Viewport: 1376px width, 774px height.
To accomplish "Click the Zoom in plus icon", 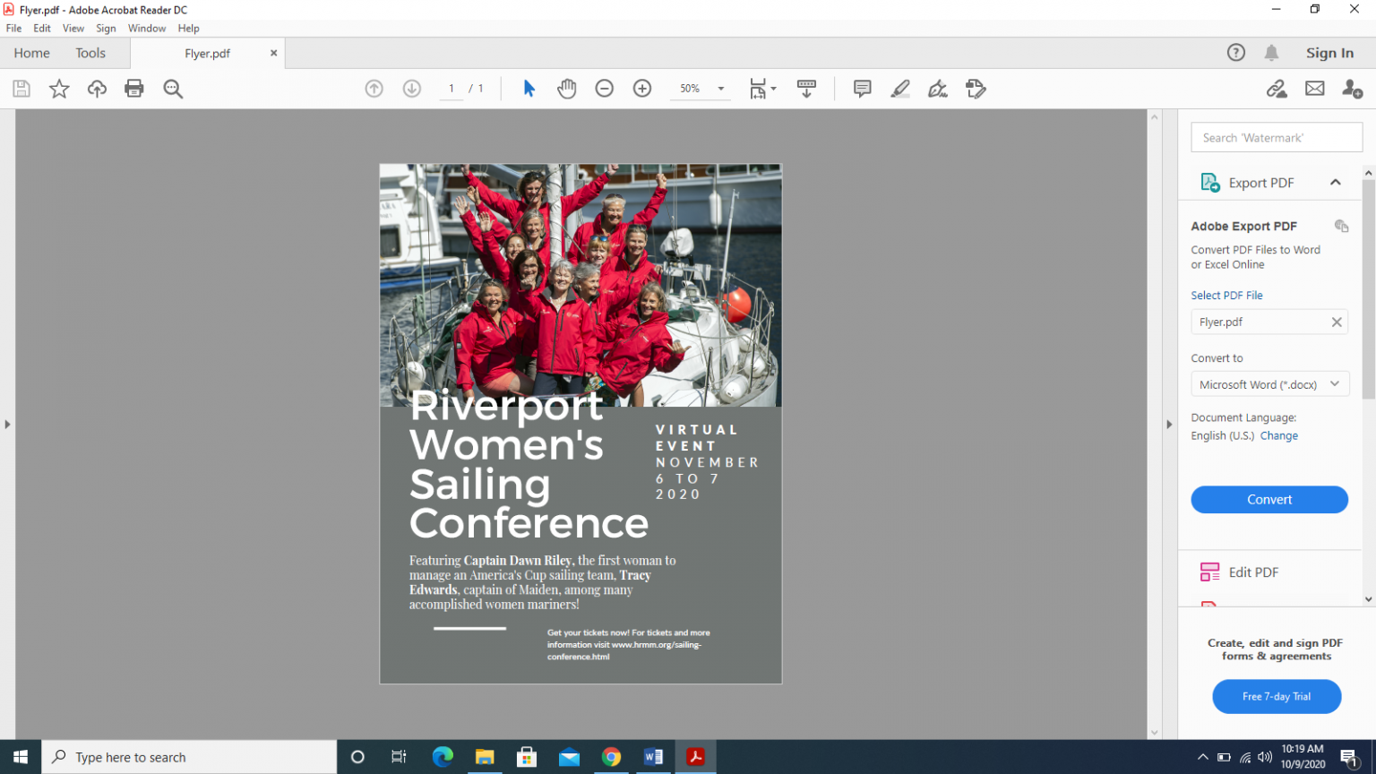I will click(642, 89).
